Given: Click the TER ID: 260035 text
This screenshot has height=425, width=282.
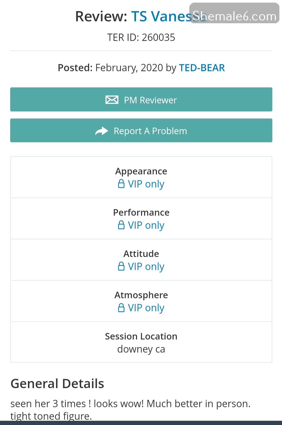Looking at the screenshot, I should coord(141,37).
